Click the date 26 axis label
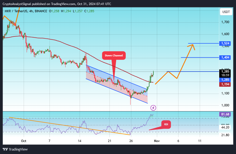The image size is (236, 154). pos(131,141)
